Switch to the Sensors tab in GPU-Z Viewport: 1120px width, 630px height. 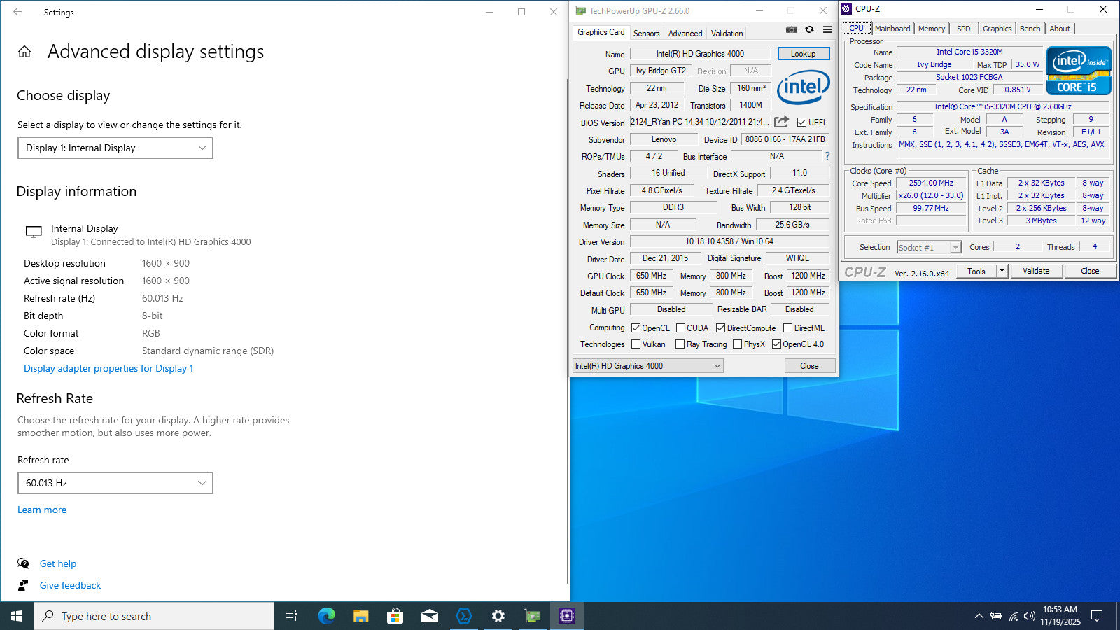pos(646,34)
